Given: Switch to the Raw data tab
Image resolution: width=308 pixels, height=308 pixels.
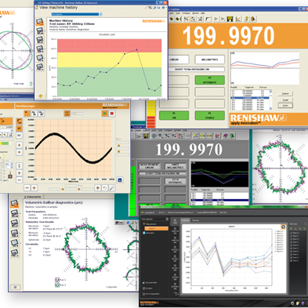Looking at the screenshot, I should point(195,220).
